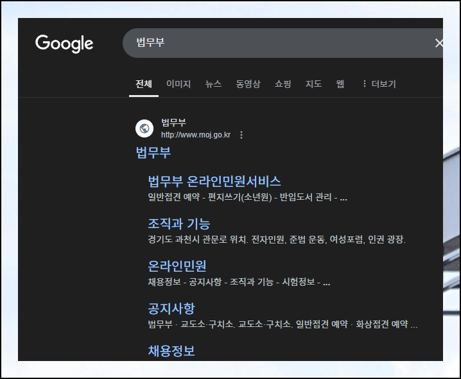Open the 뉴스 tab
This screenshot has height=379, width=461.
click(213, 84)
